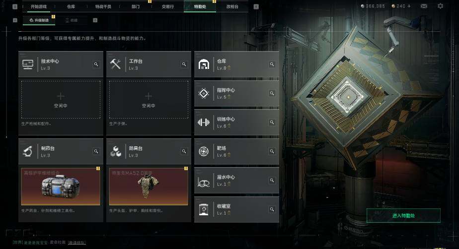This screenshot has width=459, height=249.
Task: Click the magnifier icon on 指挥中心
Action: (x=272, y=93)
